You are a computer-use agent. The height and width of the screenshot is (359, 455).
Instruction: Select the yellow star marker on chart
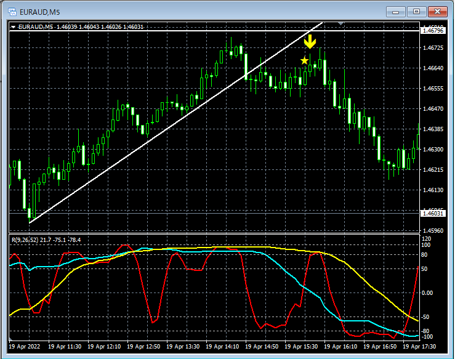pos(304,61)
